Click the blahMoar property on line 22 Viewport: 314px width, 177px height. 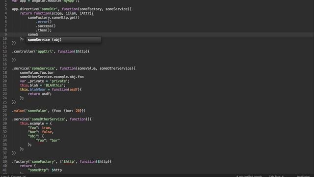38,89
